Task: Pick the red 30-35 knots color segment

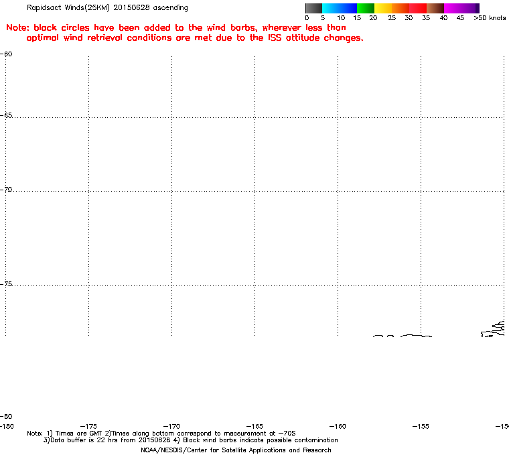Action: 418,8
